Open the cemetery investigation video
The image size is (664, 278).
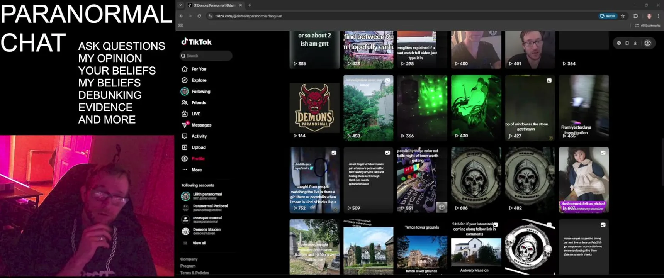click(x=314, y=247)
